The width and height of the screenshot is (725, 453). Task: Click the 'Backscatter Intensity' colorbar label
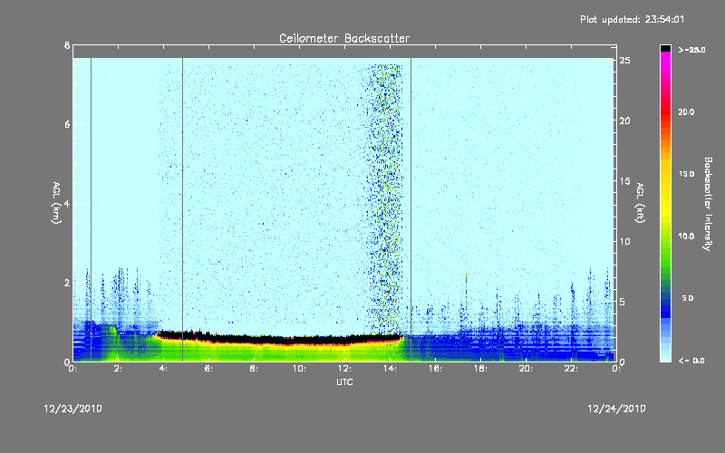point(707,204)
